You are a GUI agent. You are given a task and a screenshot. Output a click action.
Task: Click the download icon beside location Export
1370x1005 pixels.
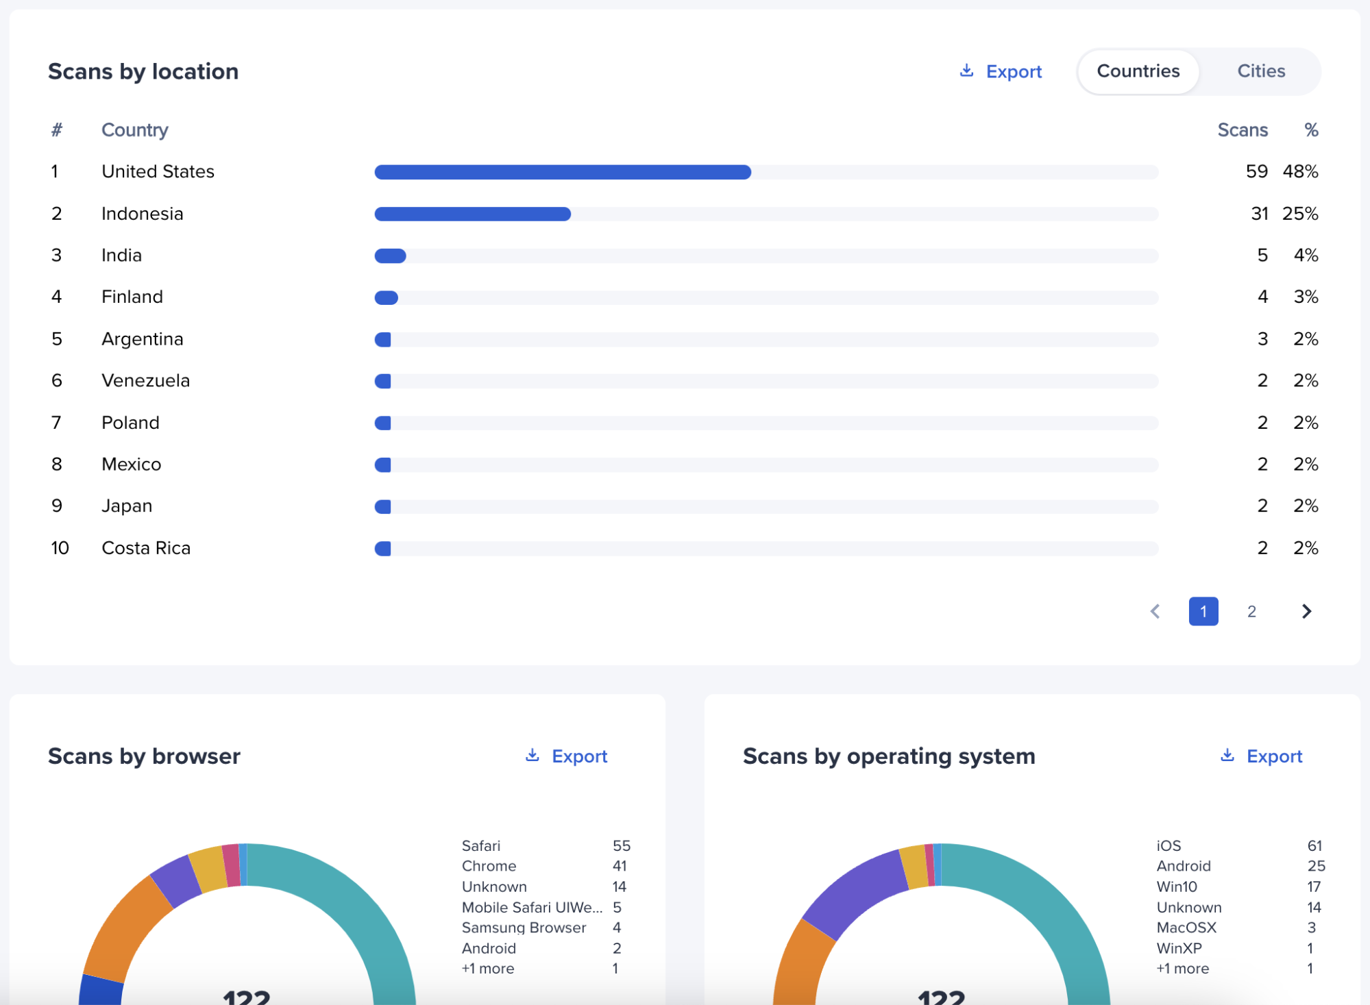tap(966, 71)
